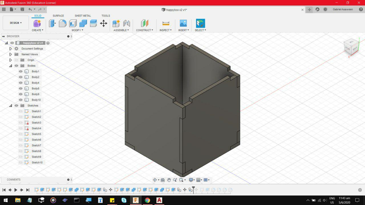Click the Select tool icon
365x205 pixels.
(x=200, y=23)
